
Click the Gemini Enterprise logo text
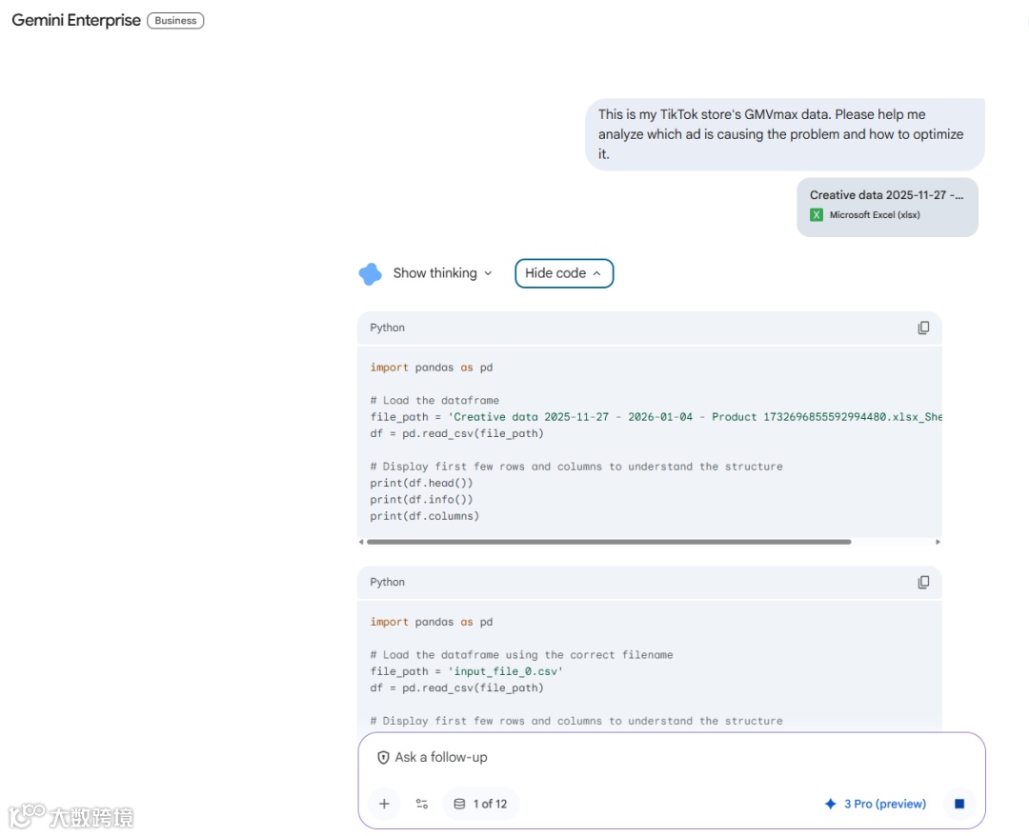[76, 20]
